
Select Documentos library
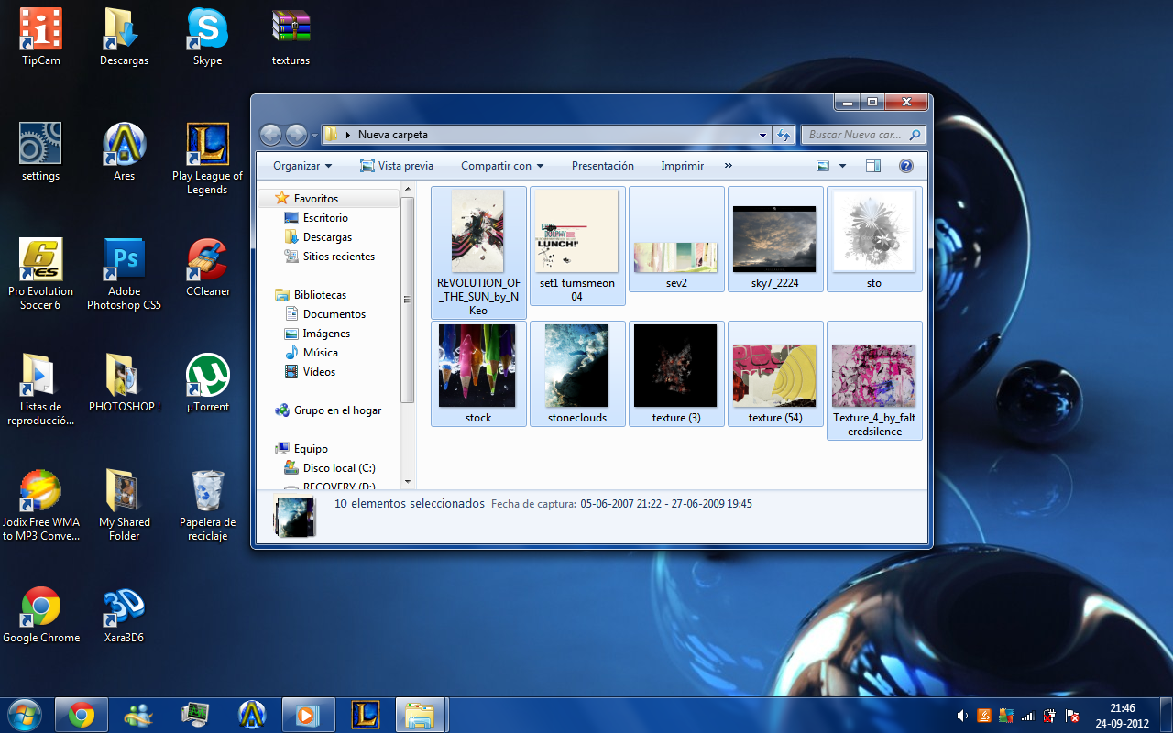pyautogui.click(x=334, y=314)
